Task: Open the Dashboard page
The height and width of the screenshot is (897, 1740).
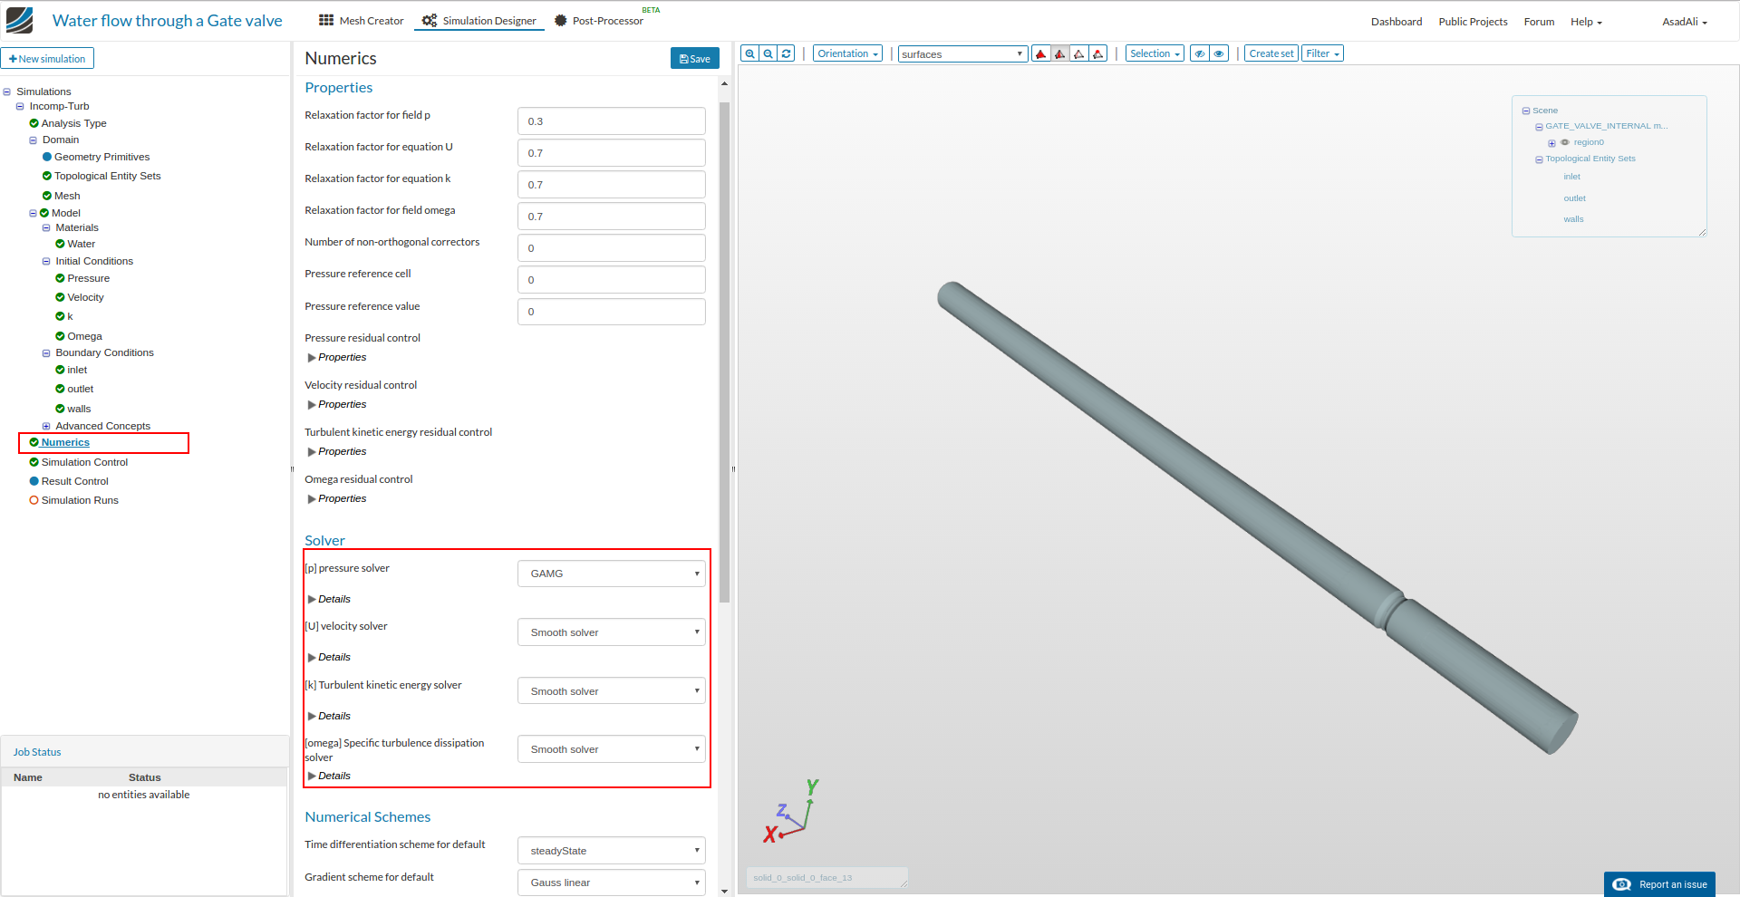Action: 1397,22
